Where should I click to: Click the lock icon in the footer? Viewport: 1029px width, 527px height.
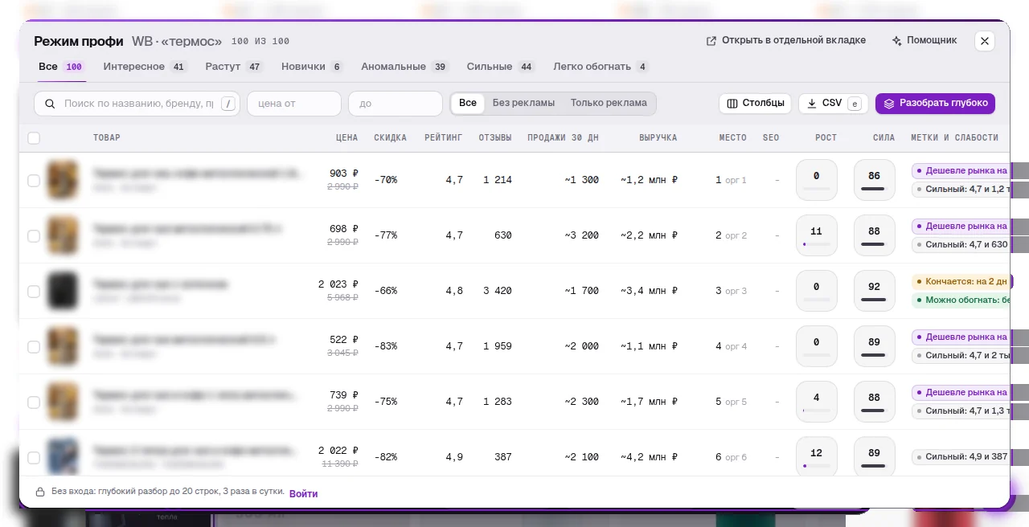[x=40, y=492]
